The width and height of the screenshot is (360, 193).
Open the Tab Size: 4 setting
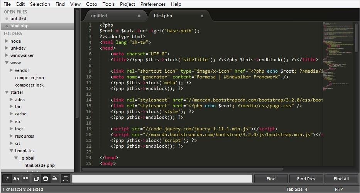pos(297,189)
